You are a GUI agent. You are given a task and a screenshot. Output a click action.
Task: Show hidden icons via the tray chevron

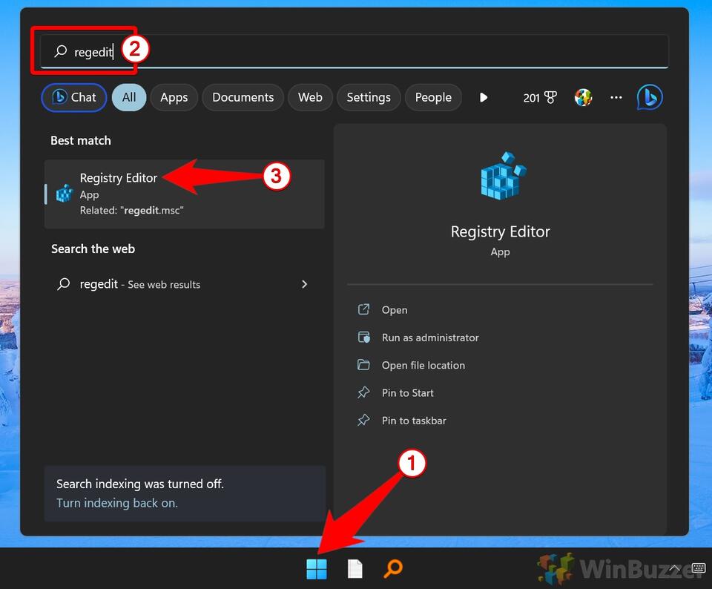point(673,568)
